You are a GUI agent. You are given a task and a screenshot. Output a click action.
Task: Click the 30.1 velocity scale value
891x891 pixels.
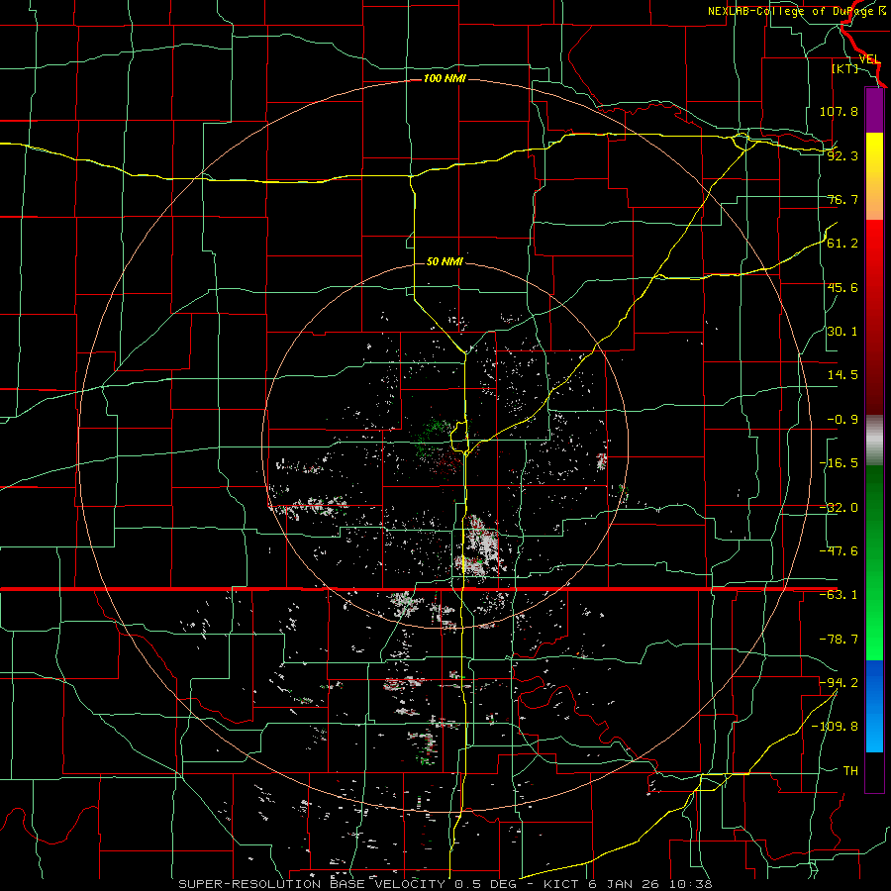[842, 332]
